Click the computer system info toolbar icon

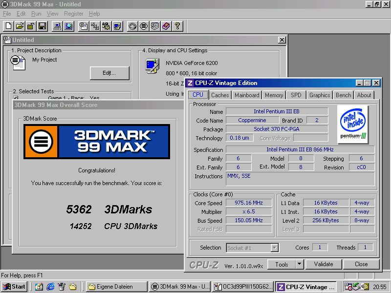[57, 26]
